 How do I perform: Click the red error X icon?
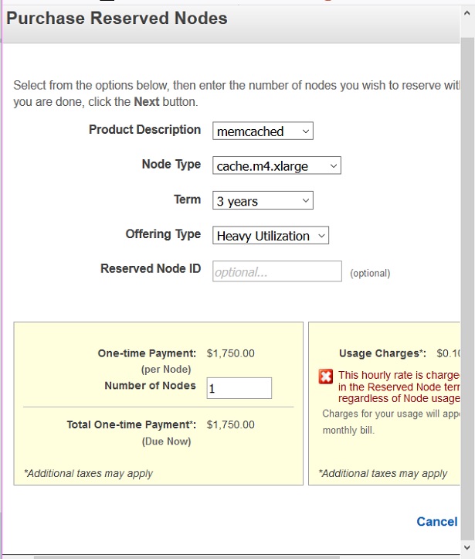tap(327, 377)
